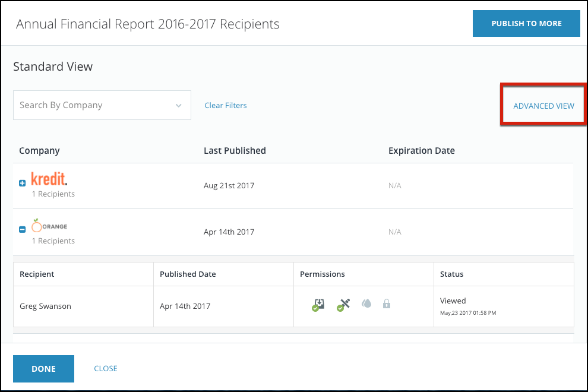Viewport: 588px width, 392px height.
Task: Click the May,23 2017 01:58 PM timestamp
Action: 468,313
